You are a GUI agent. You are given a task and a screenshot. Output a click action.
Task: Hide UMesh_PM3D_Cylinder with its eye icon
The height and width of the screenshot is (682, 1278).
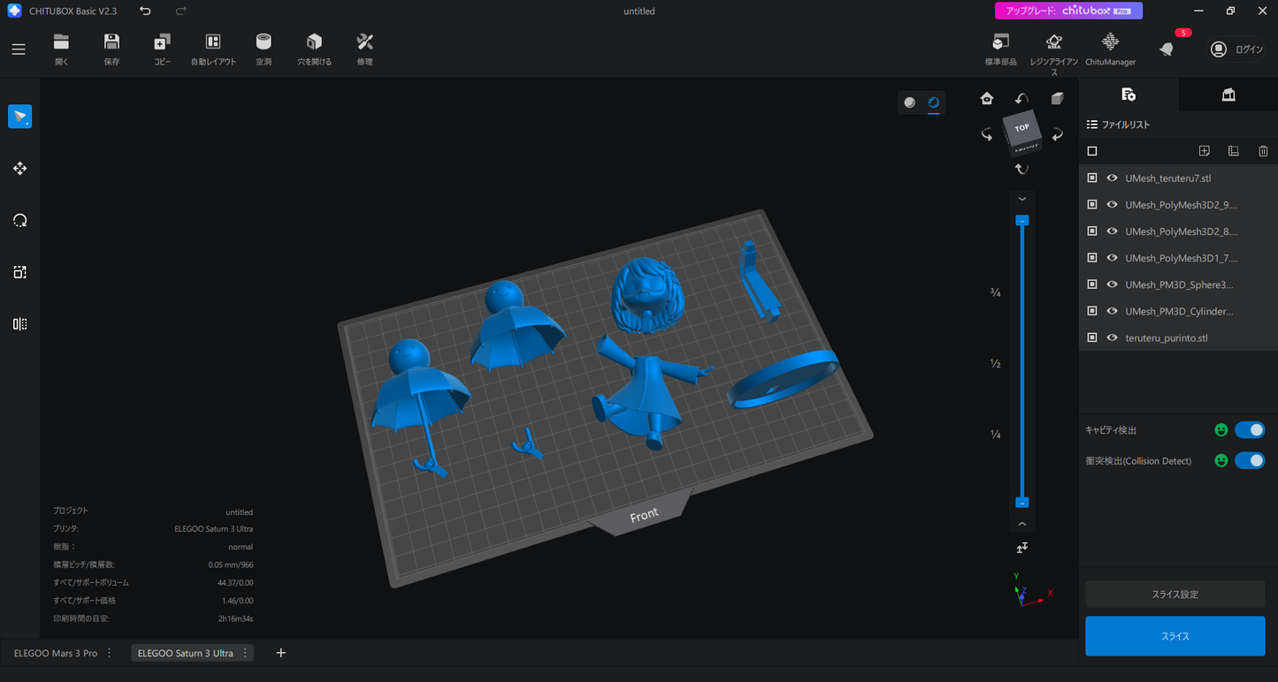1113,311
